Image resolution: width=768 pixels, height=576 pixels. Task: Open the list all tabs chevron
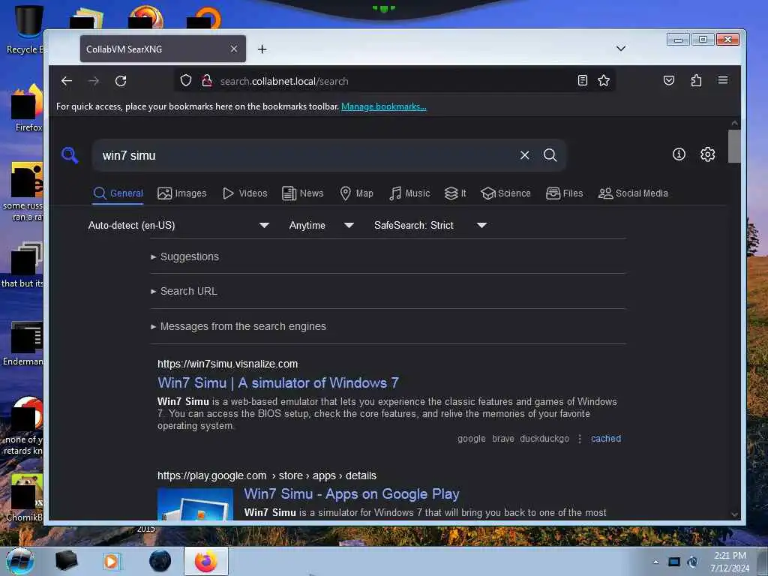point(620,49)
